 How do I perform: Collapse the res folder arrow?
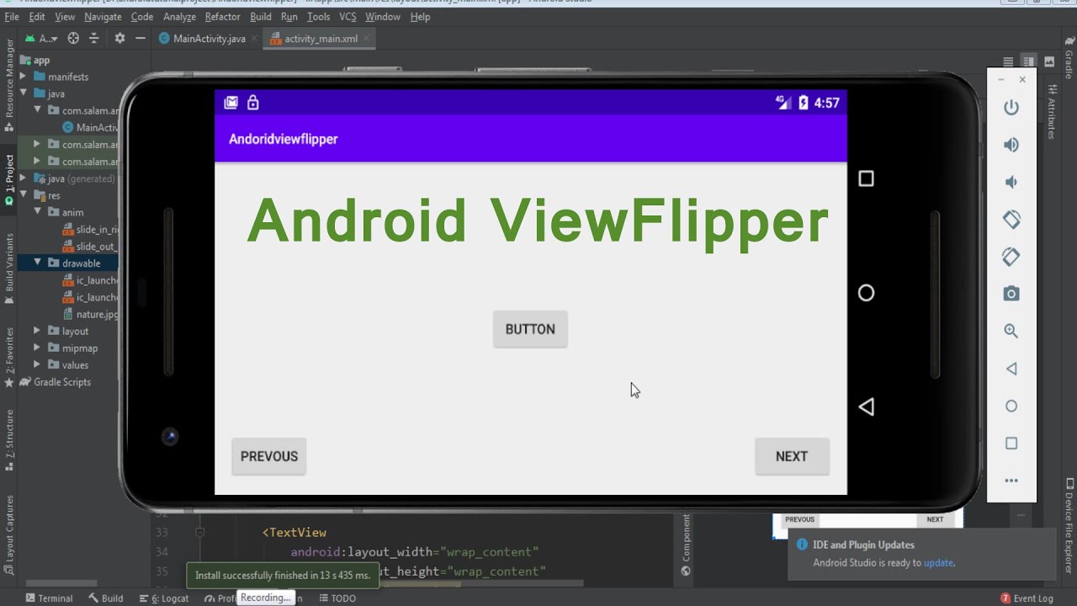click(x=24, y=195)
